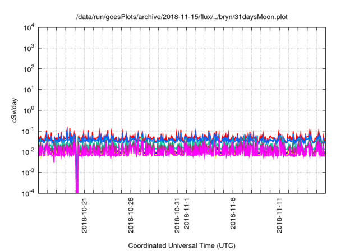Image resolution: width=359 pixels, height=251 pixels.
Task: Click the cSv/day y-axis label
Action: pyautogui.click(x=10, y=110)
